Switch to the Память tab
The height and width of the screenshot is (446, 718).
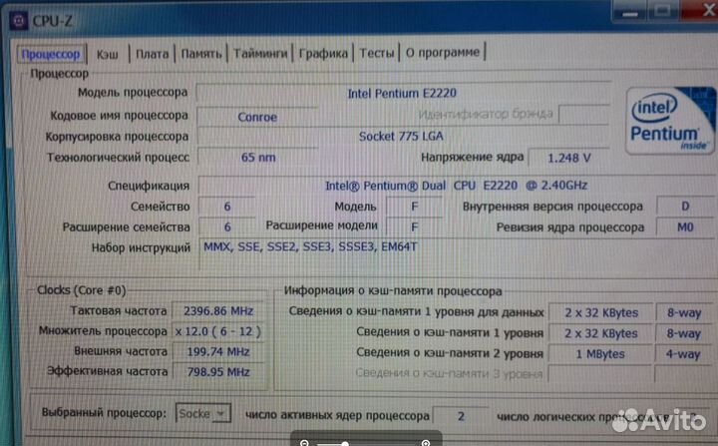point(201,54)
